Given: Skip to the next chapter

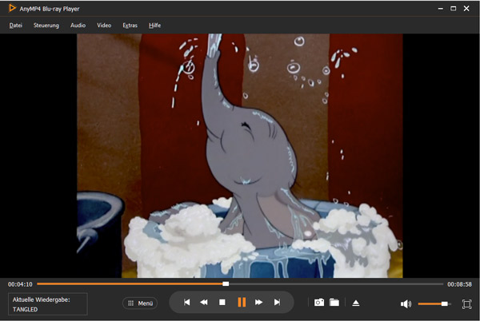Looking at the screenshot, I should pyautogui.click(x=277, y=303).
